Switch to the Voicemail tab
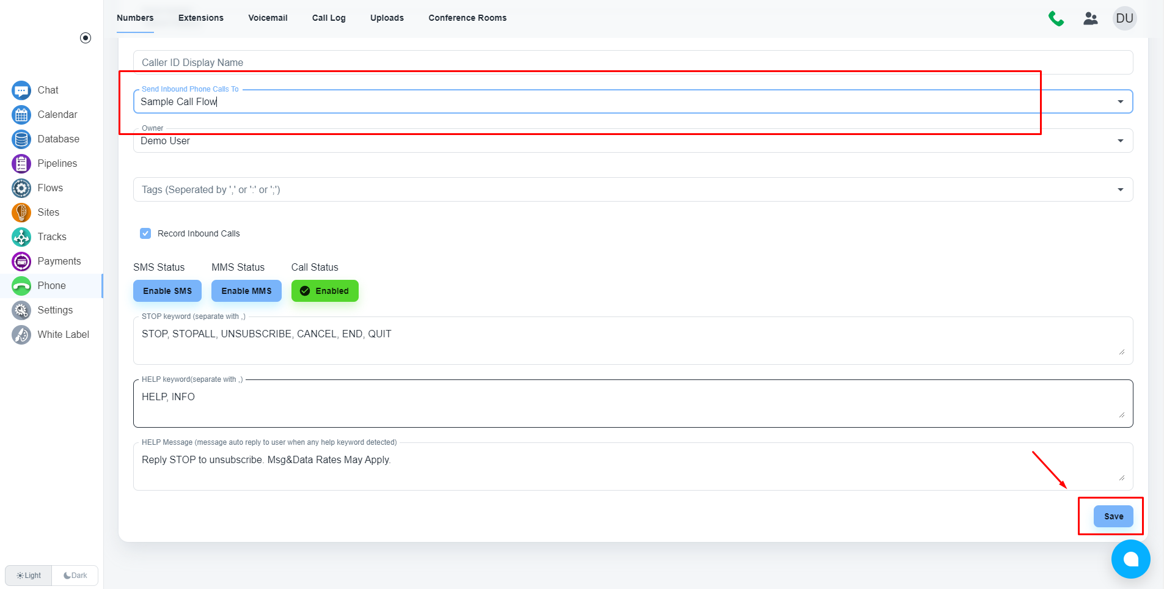This screenshot has height=589, width=1164. click(268, 18)
